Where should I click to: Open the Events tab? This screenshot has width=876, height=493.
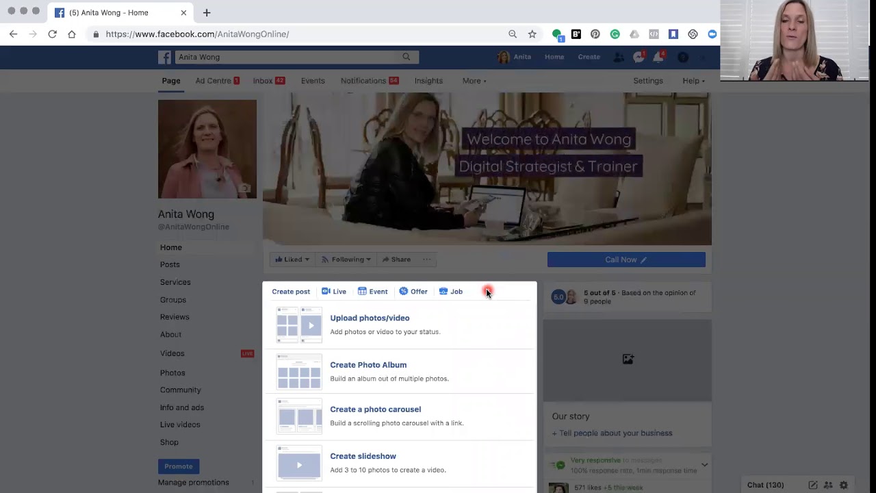coord(313,81)
